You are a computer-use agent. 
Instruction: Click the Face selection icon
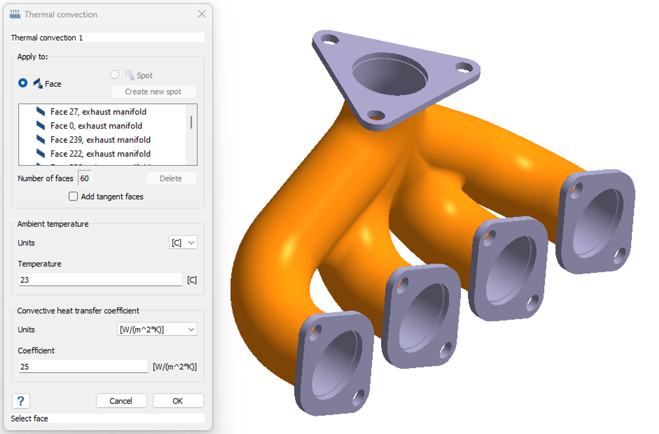(38, 83)
